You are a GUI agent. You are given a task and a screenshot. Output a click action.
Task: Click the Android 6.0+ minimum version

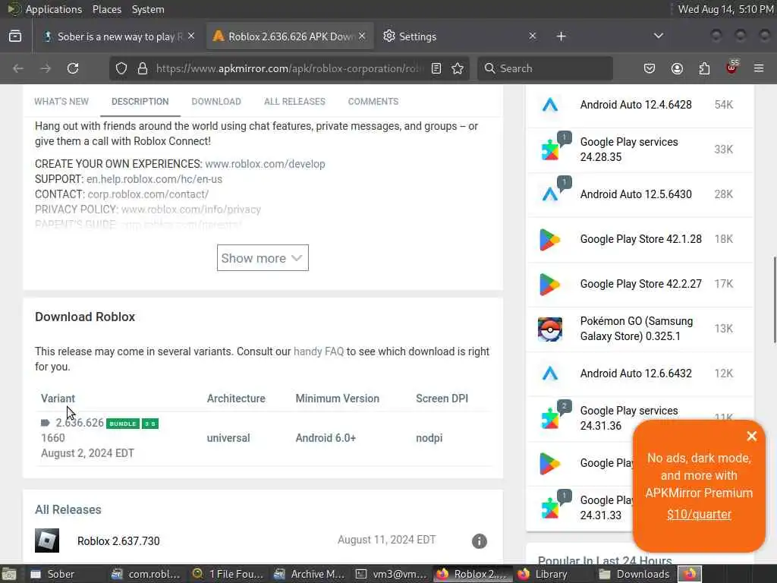pyautogui.click(x=326, y=438)
